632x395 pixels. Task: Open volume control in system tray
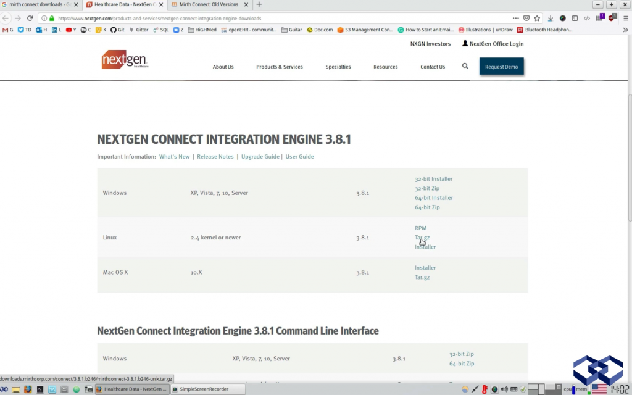(504, 389)
